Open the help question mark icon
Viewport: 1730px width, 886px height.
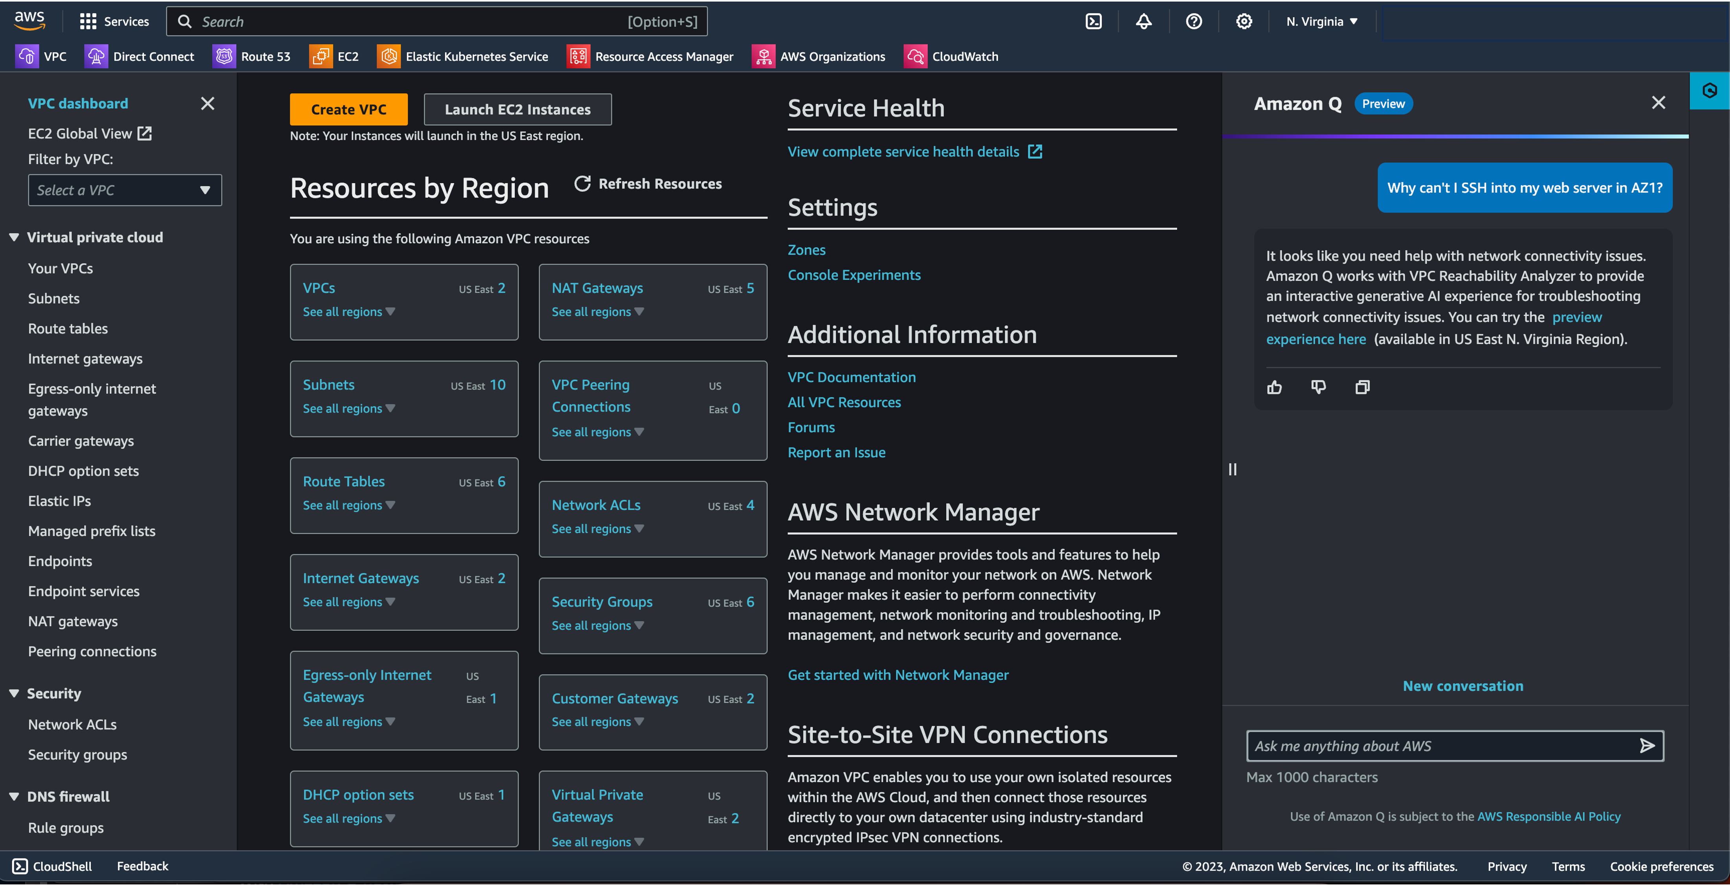[1193, 22]
